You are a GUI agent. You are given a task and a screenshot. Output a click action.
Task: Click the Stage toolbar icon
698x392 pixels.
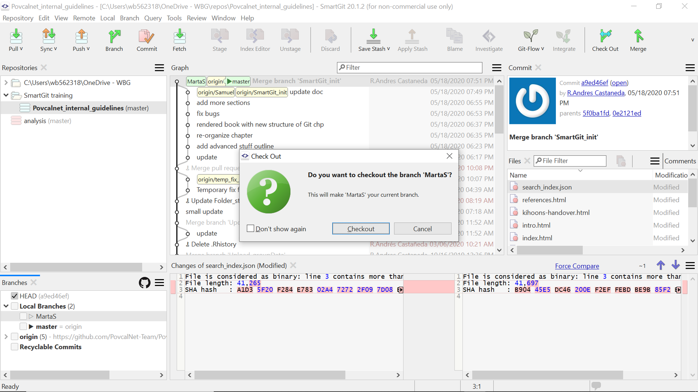220,36
